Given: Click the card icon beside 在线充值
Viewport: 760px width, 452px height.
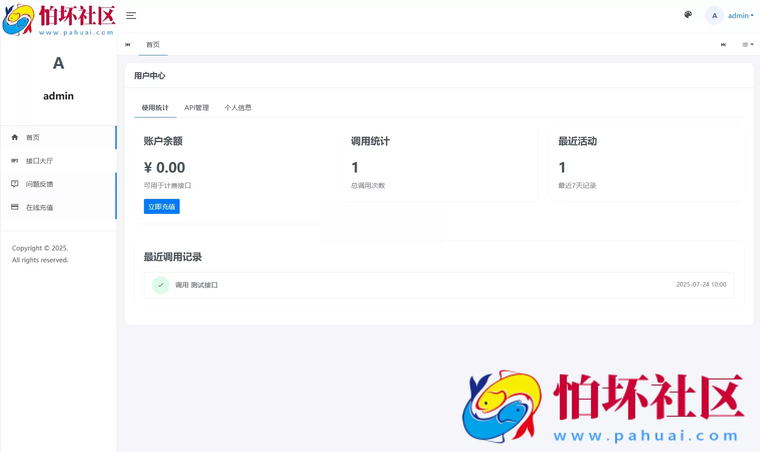Looking at the screenshot, I should (15, 207).
